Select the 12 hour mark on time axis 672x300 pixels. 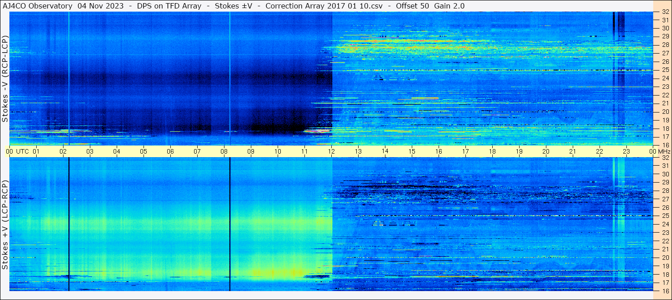(331, 152)
